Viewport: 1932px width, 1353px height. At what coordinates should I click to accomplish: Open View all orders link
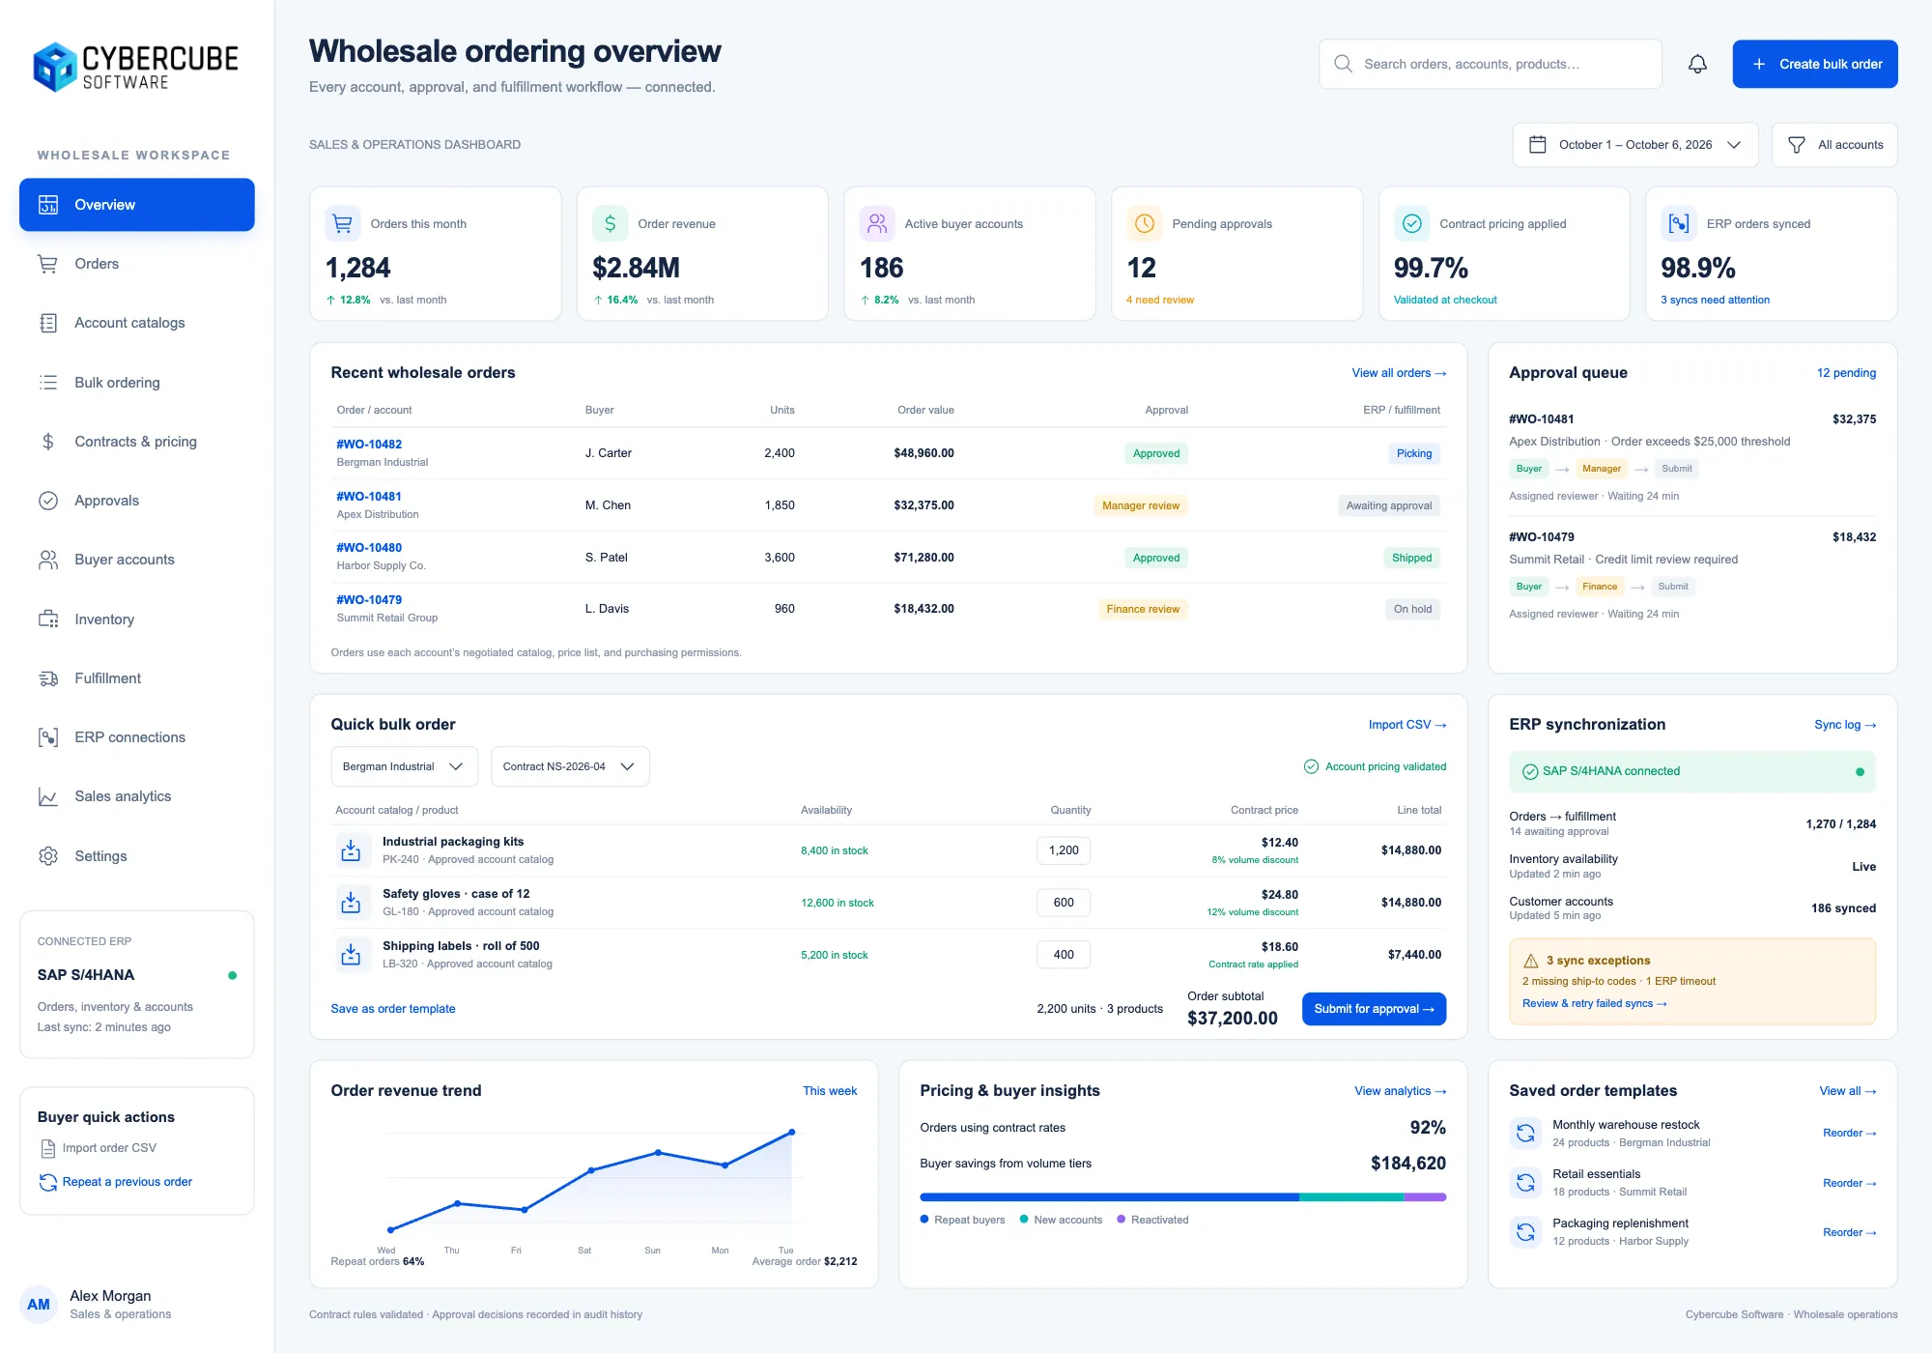1399,373
